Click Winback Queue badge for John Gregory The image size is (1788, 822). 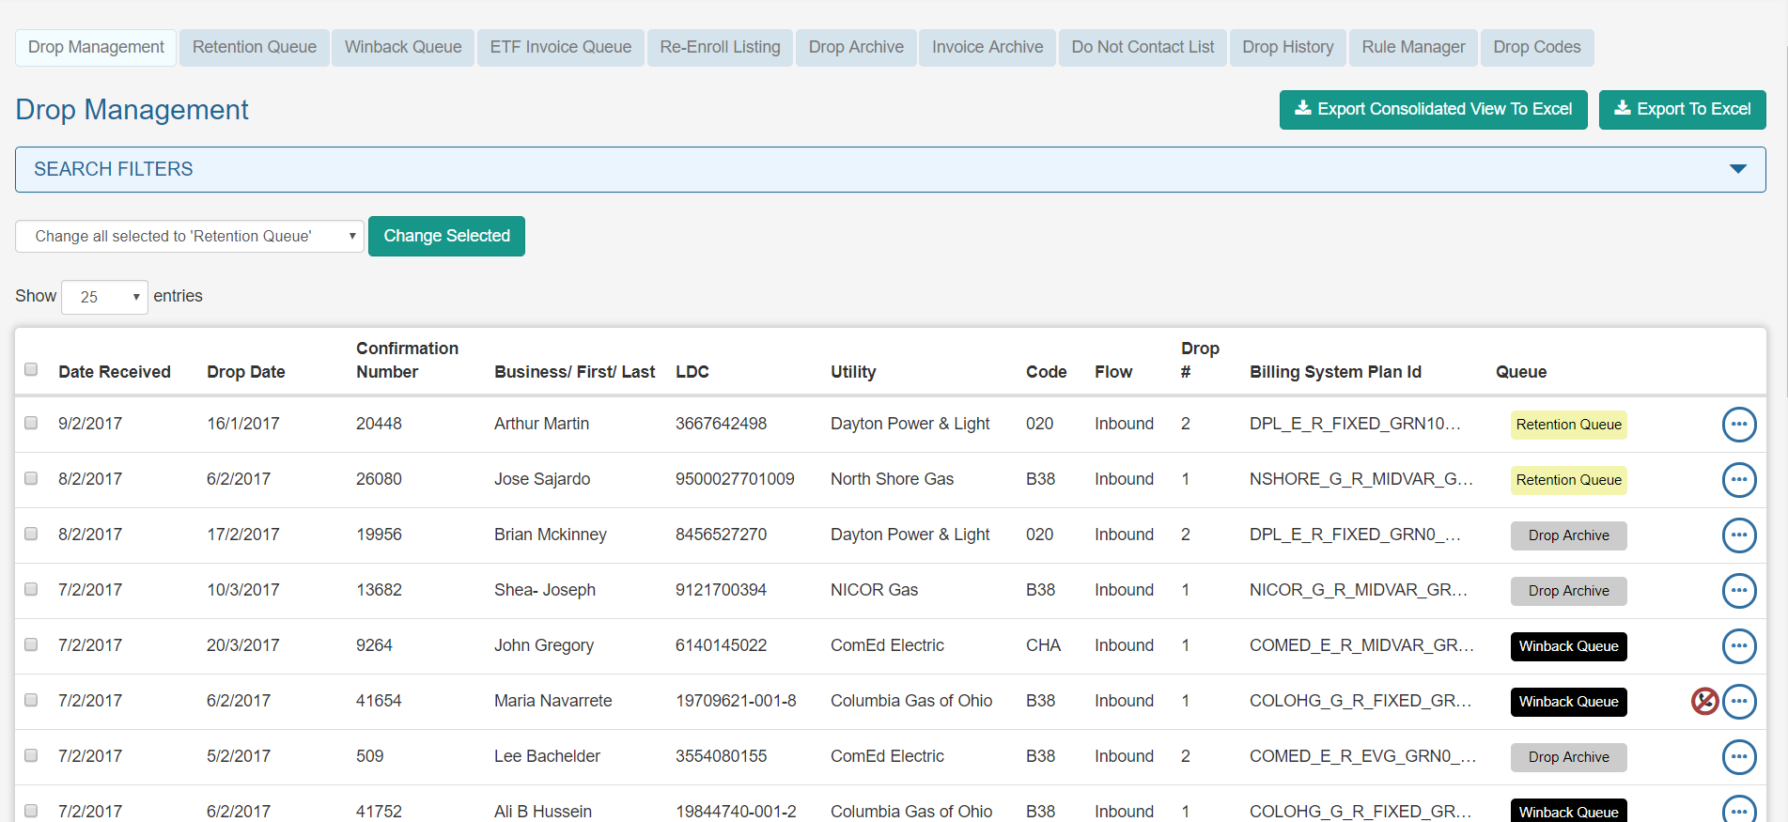[x=1569, y=646]
